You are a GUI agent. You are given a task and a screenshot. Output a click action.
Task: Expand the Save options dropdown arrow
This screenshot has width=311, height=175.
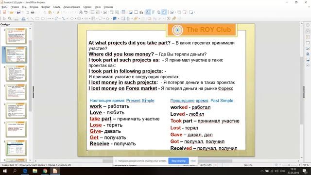click(x=22, y=12)
